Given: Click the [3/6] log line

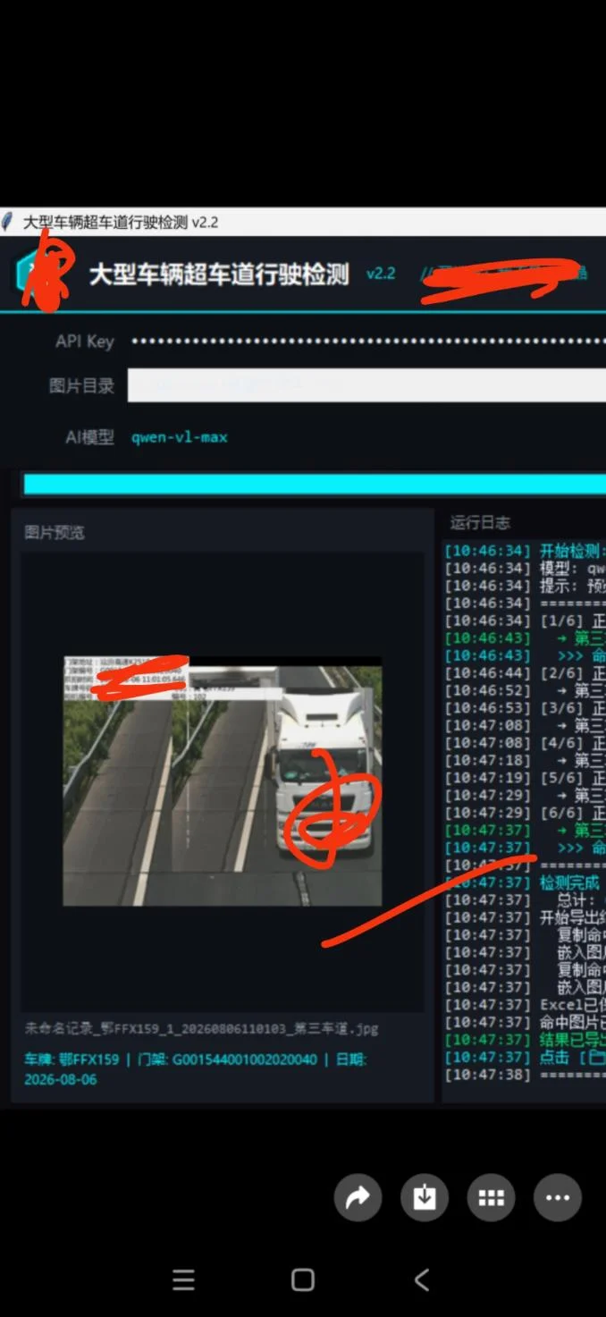Looking at the screenshot, I should 525,708.
